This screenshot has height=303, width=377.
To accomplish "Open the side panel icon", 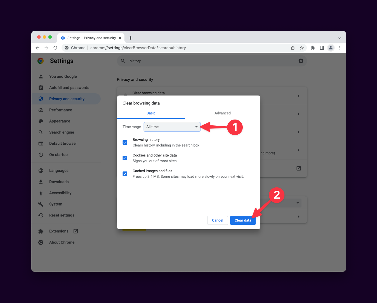I will point(322,48).
